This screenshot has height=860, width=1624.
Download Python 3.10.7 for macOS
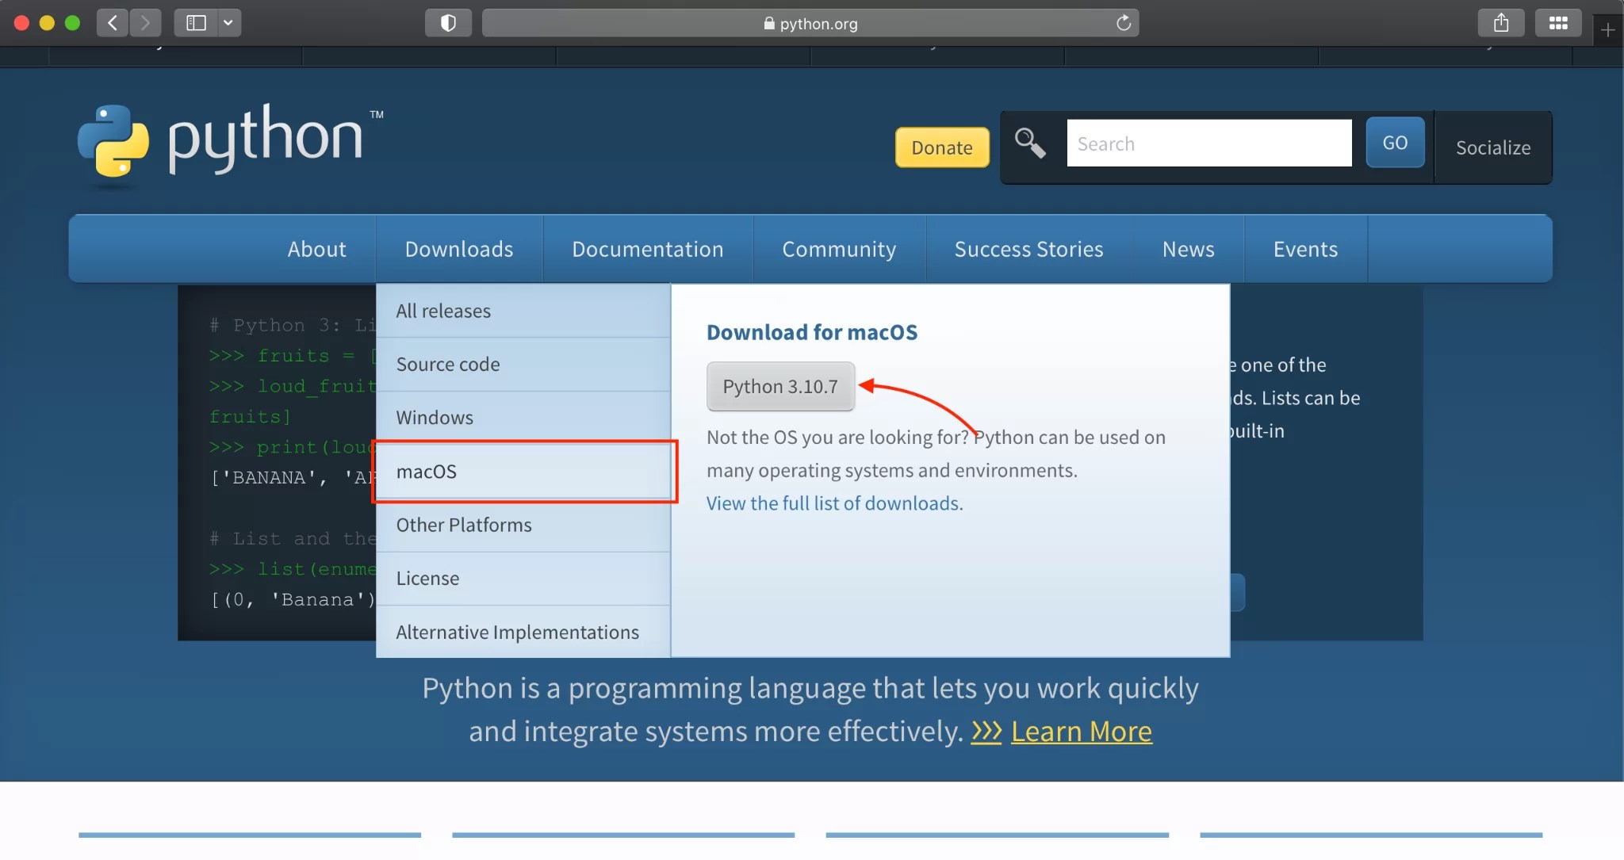click(x=780, y=386)
